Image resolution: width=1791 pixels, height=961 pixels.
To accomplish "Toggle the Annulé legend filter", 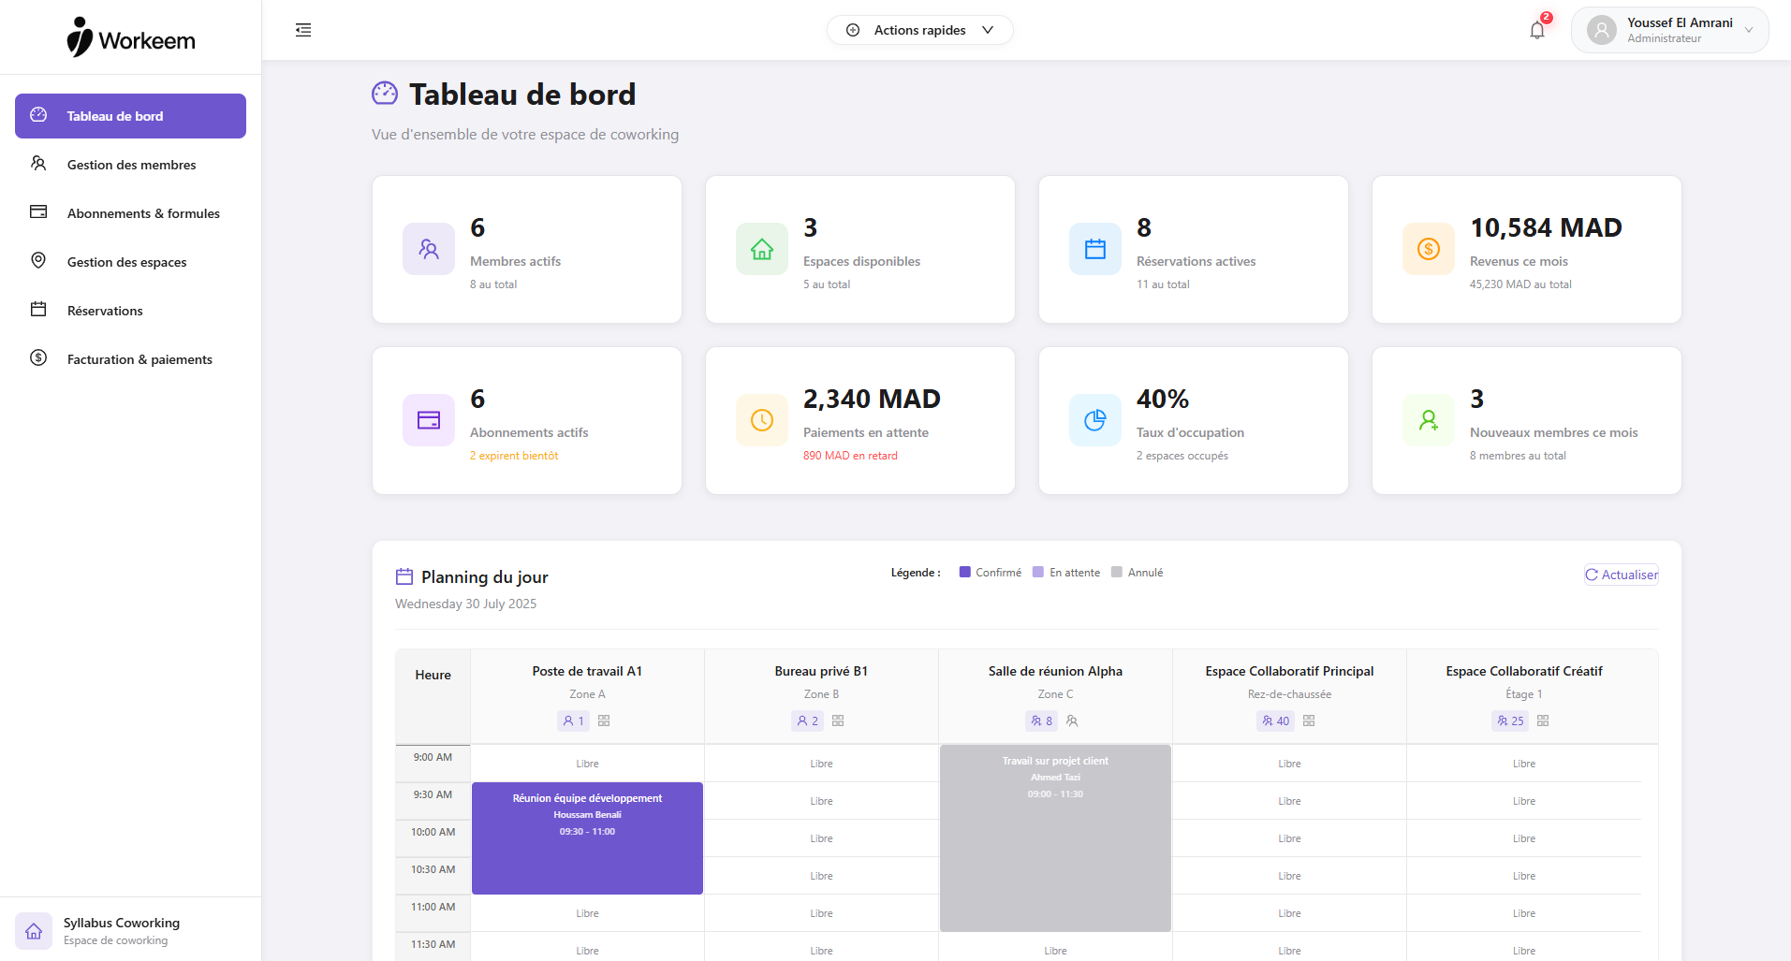I will (x=1138, y=571).
